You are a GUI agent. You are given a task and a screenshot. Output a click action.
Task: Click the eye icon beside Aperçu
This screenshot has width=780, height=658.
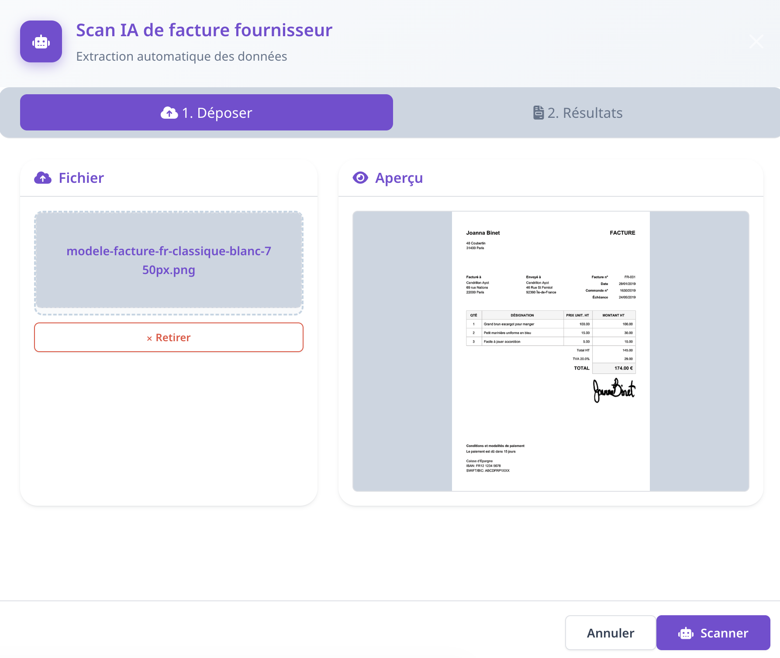[360, 178]
